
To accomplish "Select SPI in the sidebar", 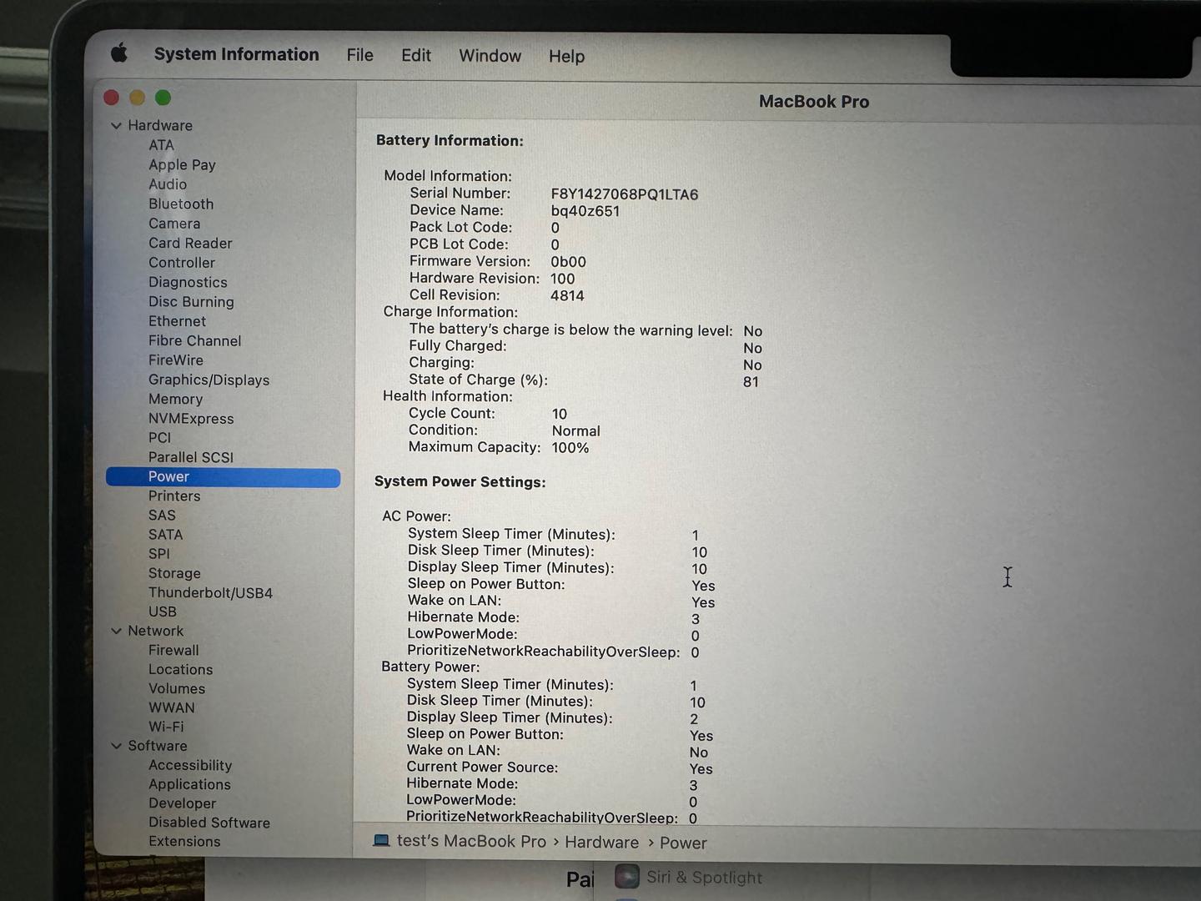I will coord(158,554).
